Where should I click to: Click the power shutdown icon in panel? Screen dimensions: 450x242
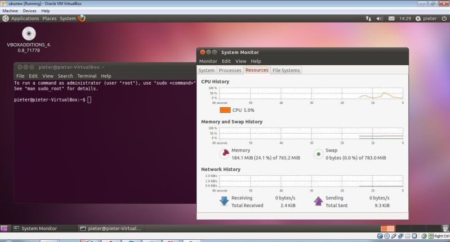pos(444,19)
